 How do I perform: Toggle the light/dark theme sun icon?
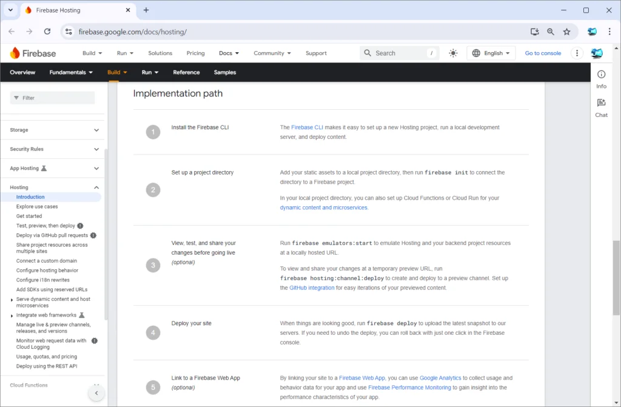coord(453,53)
